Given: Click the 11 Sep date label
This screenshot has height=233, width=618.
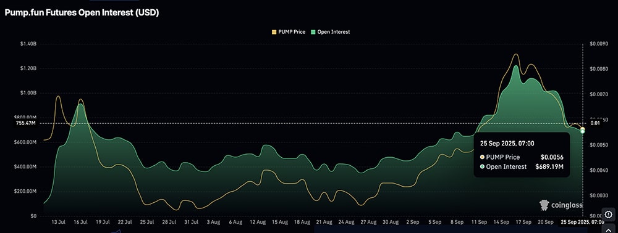Looking at the screenshot, I should click(479, 223).
